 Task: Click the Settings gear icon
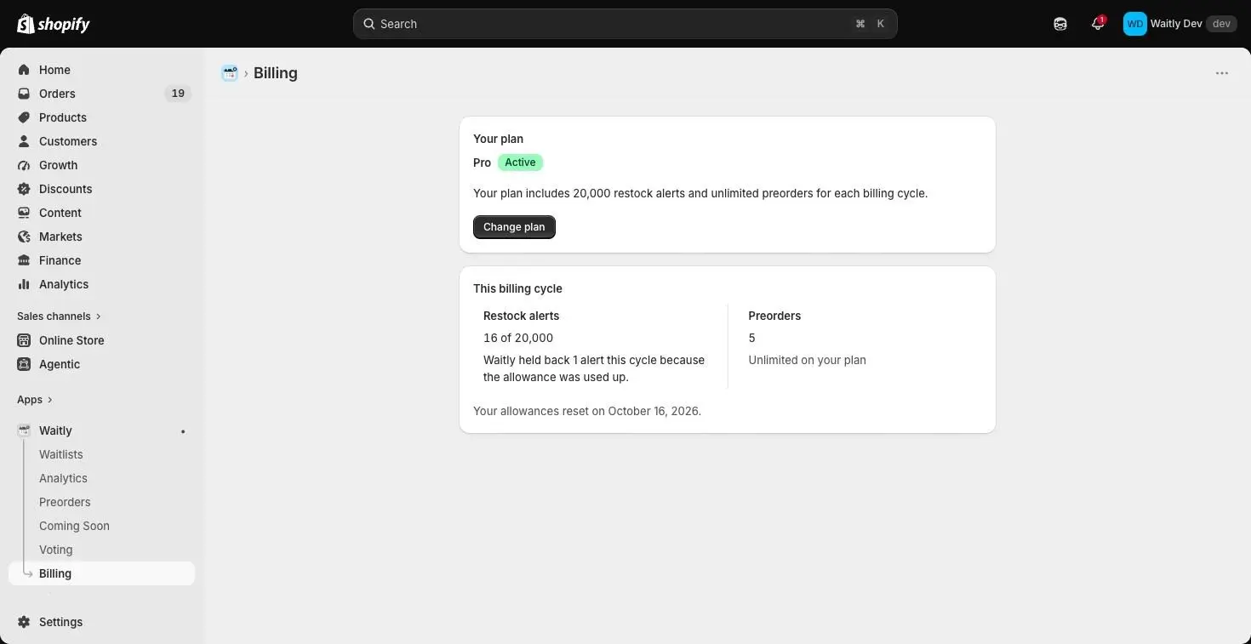click(24, 622)
